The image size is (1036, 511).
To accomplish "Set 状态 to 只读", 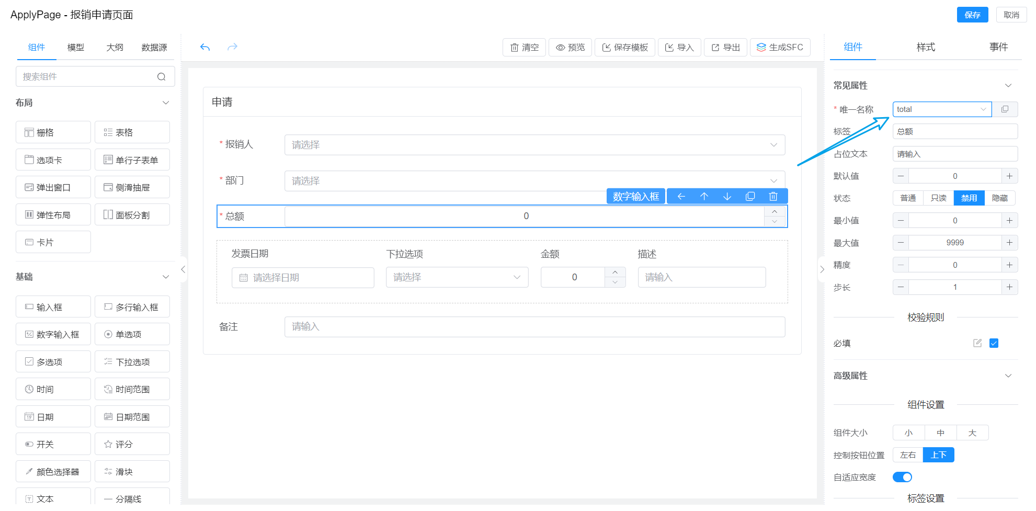I will tap(938, 198).
